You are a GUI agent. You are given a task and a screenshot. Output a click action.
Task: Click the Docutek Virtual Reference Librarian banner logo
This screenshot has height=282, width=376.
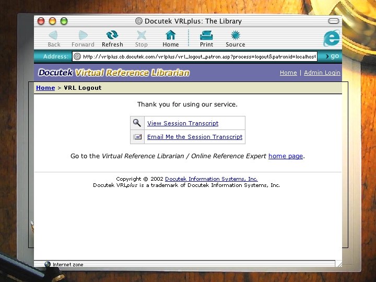coord(114,73)
